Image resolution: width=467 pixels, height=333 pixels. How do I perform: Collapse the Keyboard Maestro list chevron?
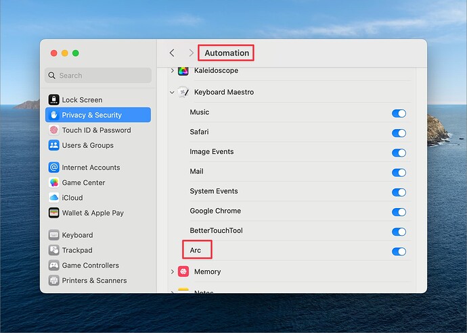click(172, 92)
